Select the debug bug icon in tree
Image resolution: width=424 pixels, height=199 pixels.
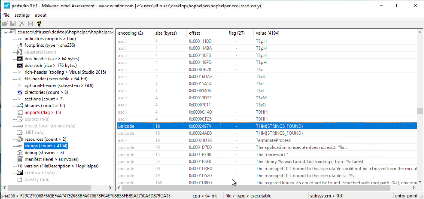pos(20,153)
